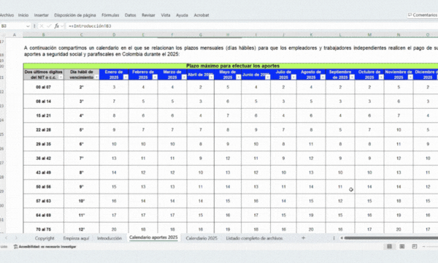Open filter dropdown for Septiembre de 2025
The width and height of the screenshot is (438, 263).
point(352,77)
